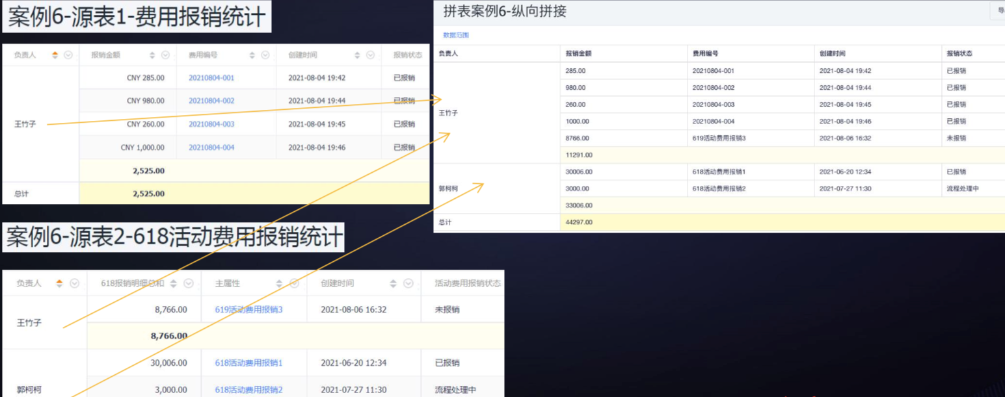Click 2021-06-20 12:34 in 618活动费用报销统计 table
Screen dimensions: 1005x397
(354, 363)
